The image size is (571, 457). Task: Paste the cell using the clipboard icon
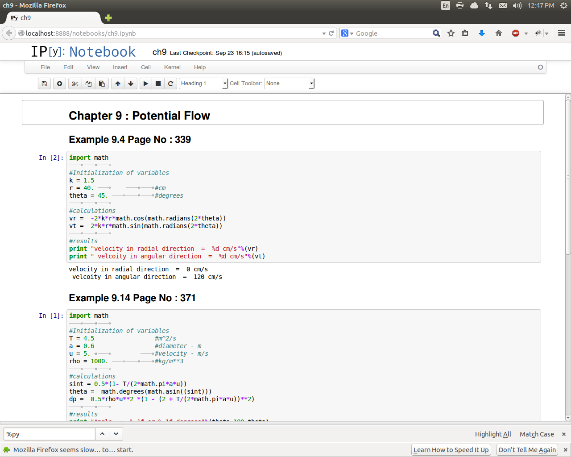[102, 83]
